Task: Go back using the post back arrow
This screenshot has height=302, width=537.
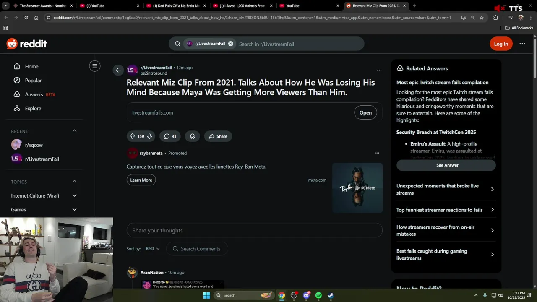Action: coord(118,70)
